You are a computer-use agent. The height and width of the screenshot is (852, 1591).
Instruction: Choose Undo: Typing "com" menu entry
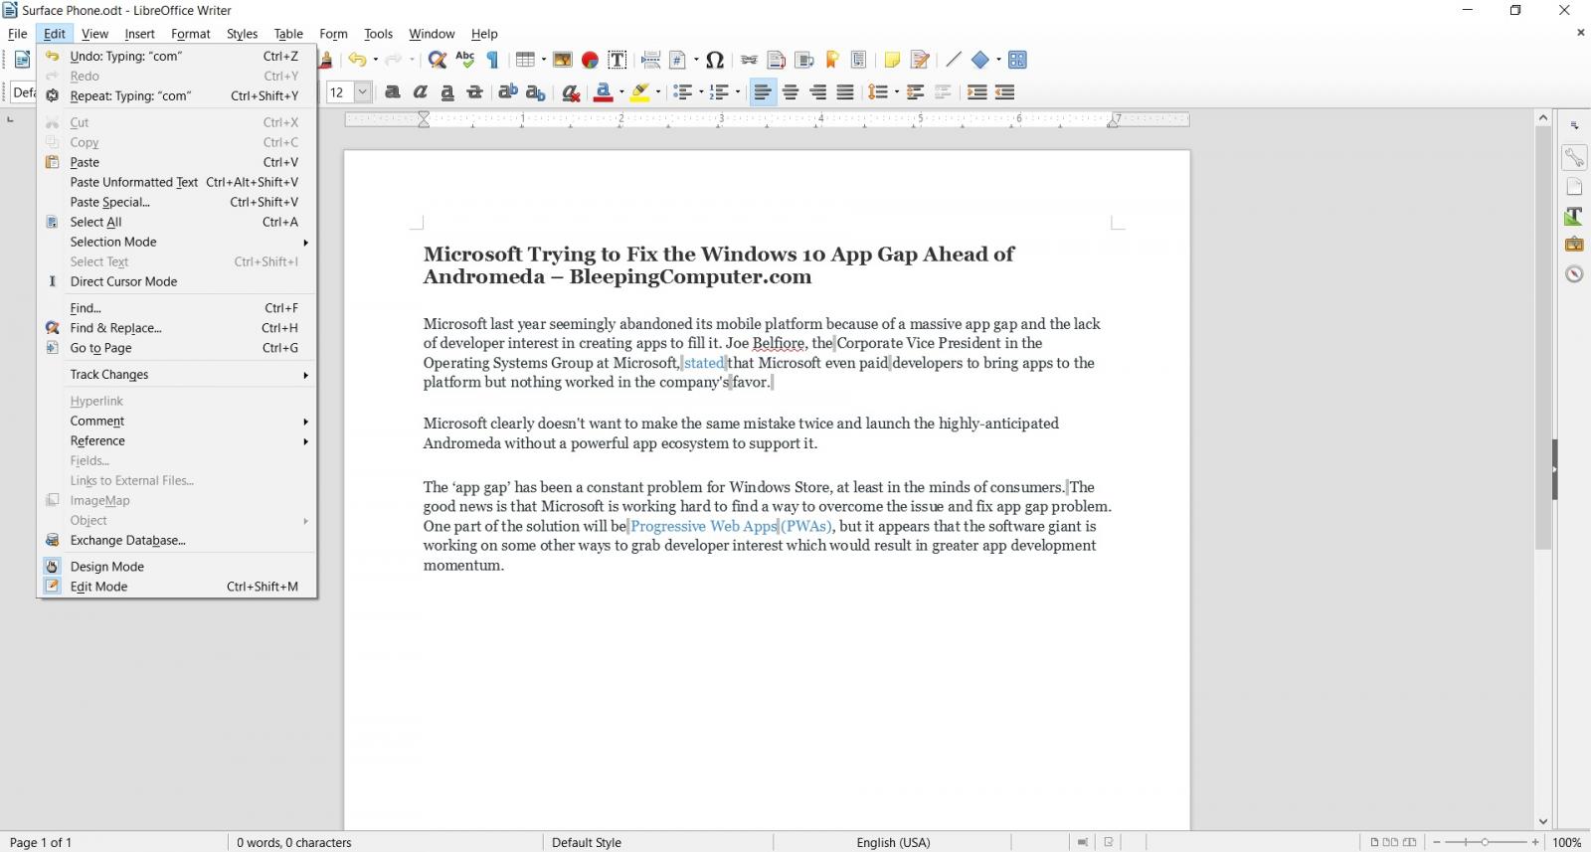[x=178, y=57]
